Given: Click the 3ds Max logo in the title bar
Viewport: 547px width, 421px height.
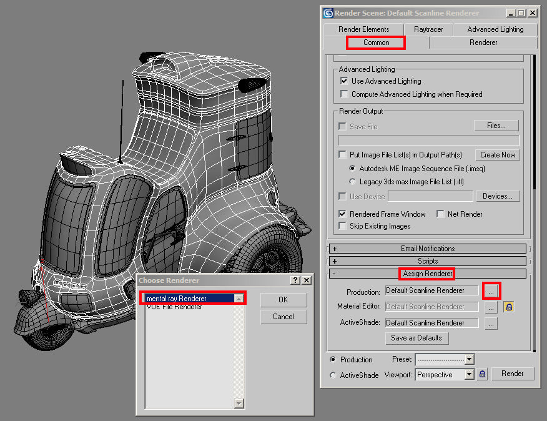Looking at the screenshot, I should pos(327,12).
